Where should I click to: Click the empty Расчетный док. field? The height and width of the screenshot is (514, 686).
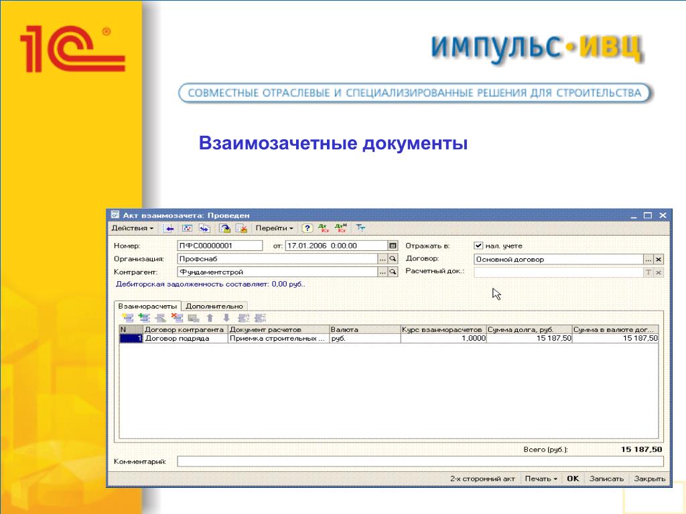(x=558, y=272)
